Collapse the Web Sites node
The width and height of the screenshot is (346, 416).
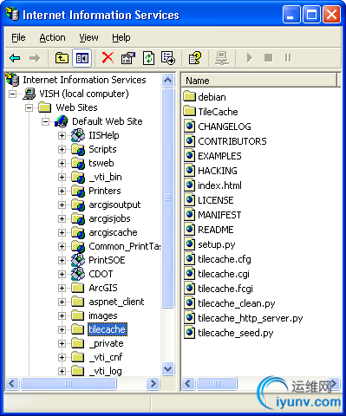click(29, 107)
